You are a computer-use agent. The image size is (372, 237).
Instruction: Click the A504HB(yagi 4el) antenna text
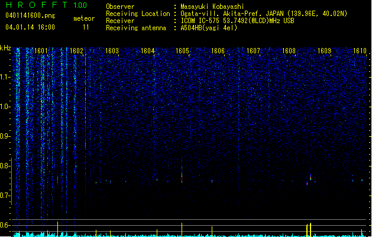(x=209, y=28)
